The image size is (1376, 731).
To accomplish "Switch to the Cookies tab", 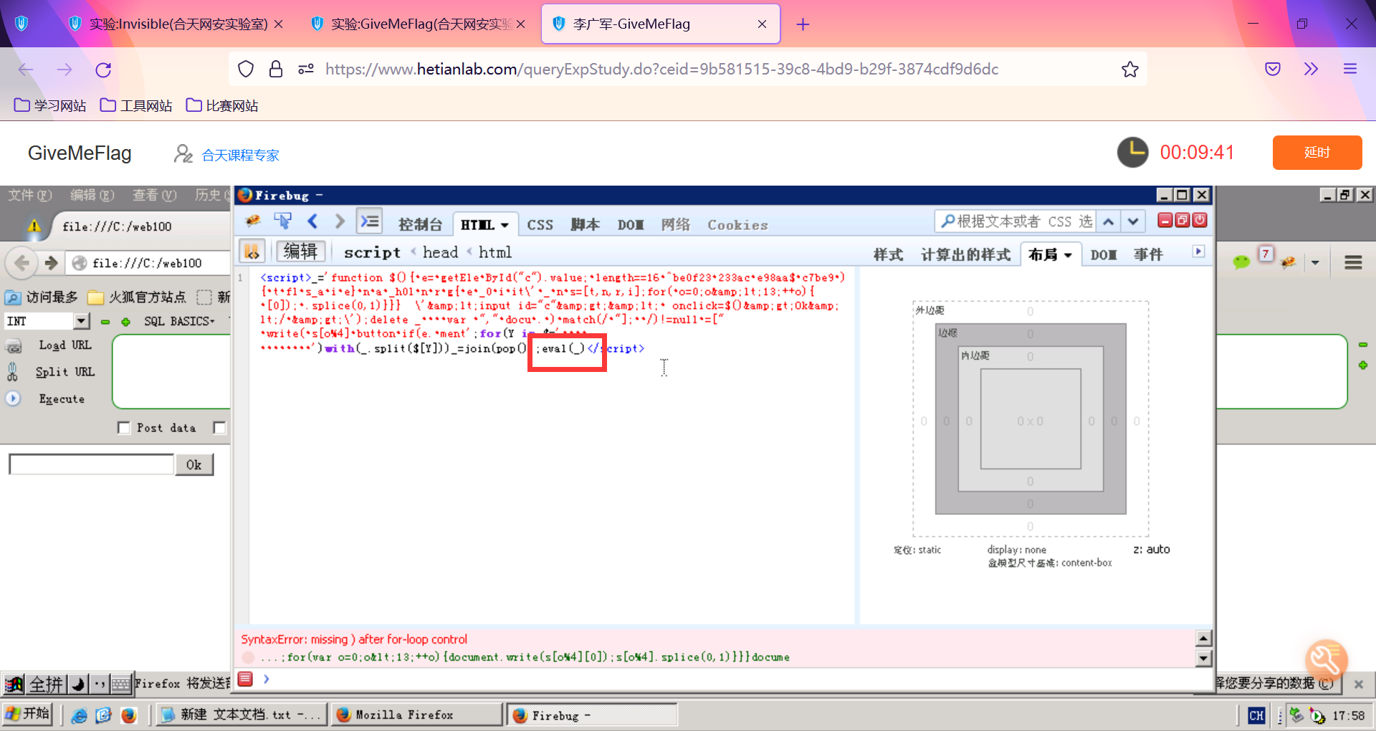I will click(737, 225).
